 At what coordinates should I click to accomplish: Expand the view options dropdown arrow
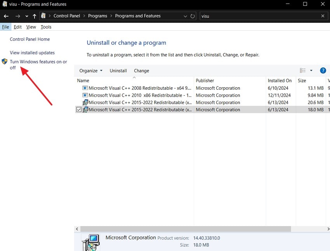click(x=311, y=71)
